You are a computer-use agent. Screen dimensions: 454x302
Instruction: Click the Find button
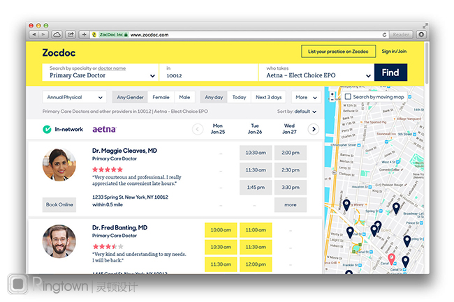(390, 73)
